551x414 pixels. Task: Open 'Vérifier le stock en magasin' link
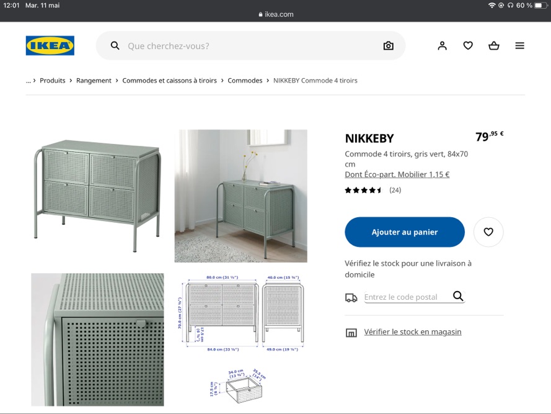pyautogui.click(x=413, y=331)
